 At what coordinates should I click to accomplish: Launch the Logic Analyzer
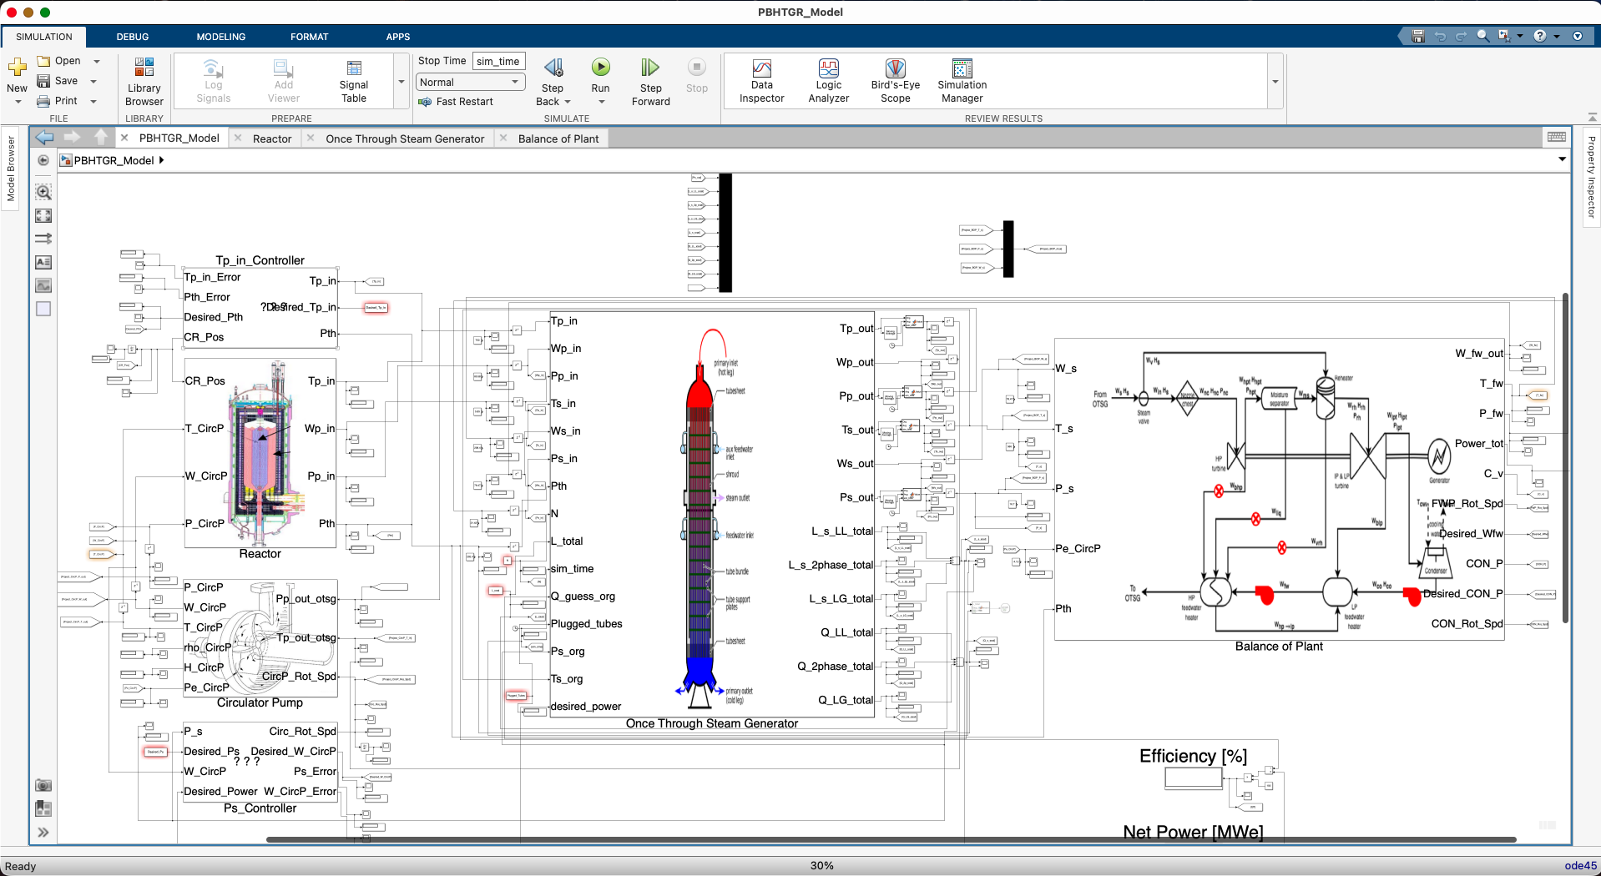[827, 79]
